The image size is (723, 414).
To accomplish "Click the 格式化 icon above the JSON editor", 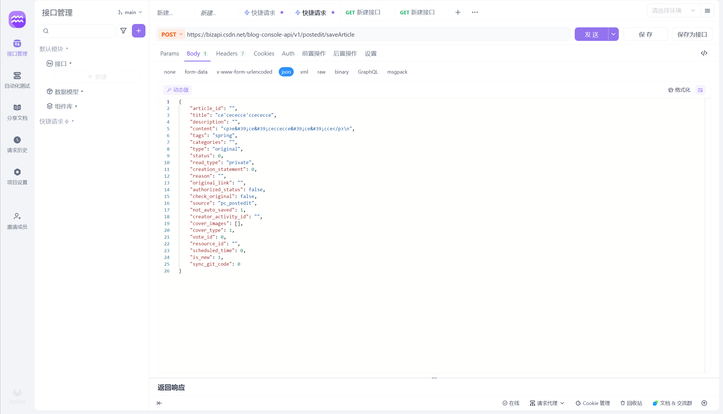I will click(680, 90).
